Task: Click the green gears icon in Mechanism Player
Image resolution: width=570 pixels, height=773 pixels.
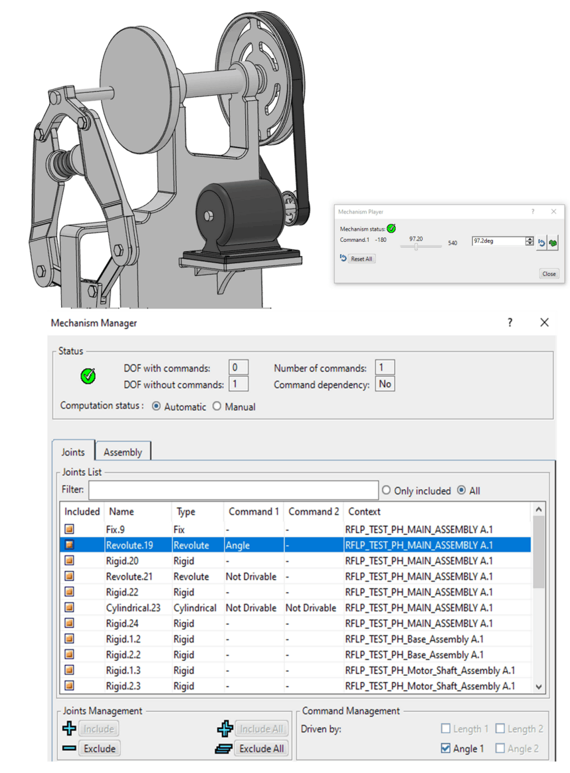Action: tap(553, 243)
